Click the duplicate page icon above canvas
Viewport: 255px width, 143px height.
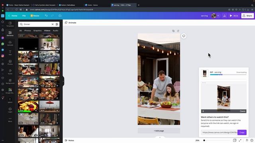(x=173, y=31)
